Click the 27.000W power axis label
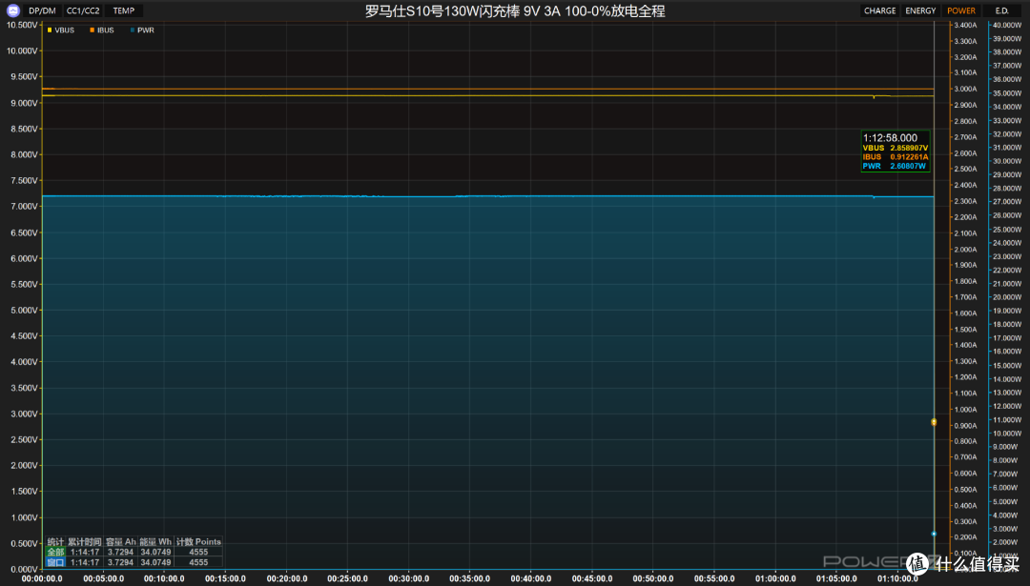Viewport: 1030px width, 586px height. 1007,202
